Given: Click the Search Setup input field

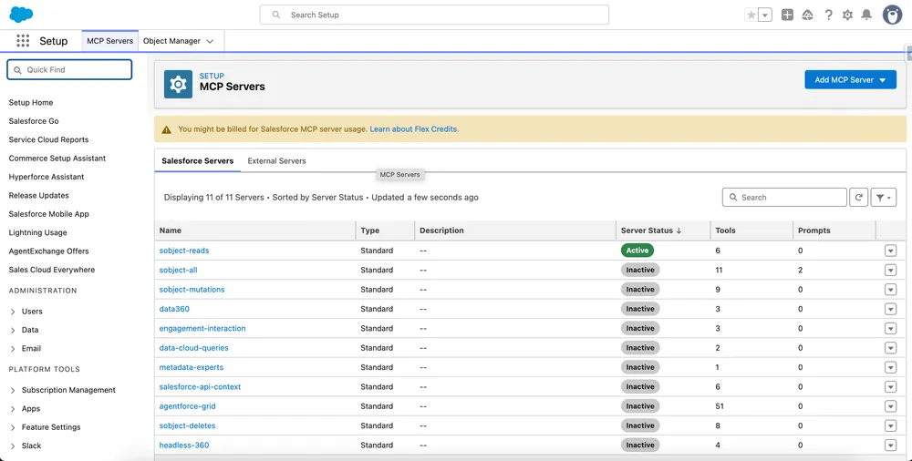Looking at the screenshot, I should pyautogui.click(x=434, y=15).
